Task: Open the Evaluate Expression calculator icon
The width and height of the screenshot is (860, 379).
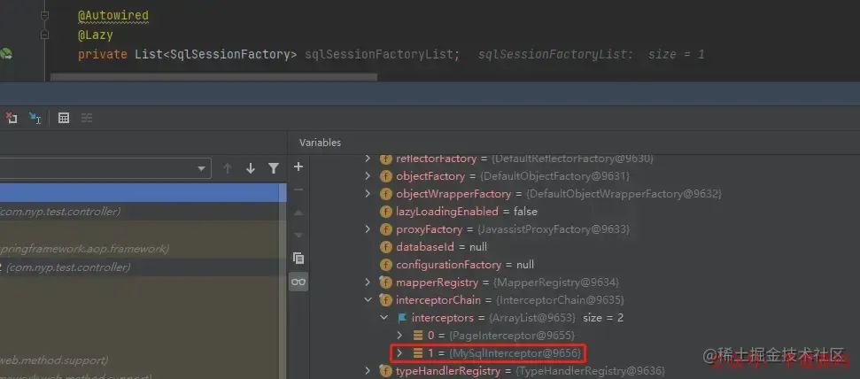Action: (x=64, y=118)
